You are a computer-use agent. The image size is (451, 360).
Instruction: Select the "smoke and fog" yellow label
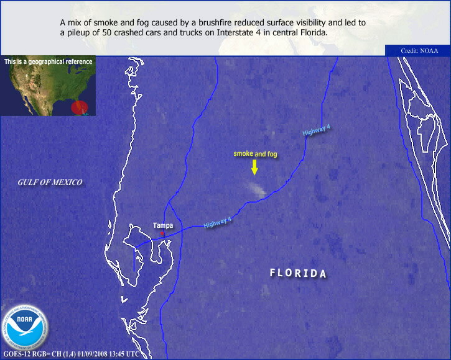point(255,153)
